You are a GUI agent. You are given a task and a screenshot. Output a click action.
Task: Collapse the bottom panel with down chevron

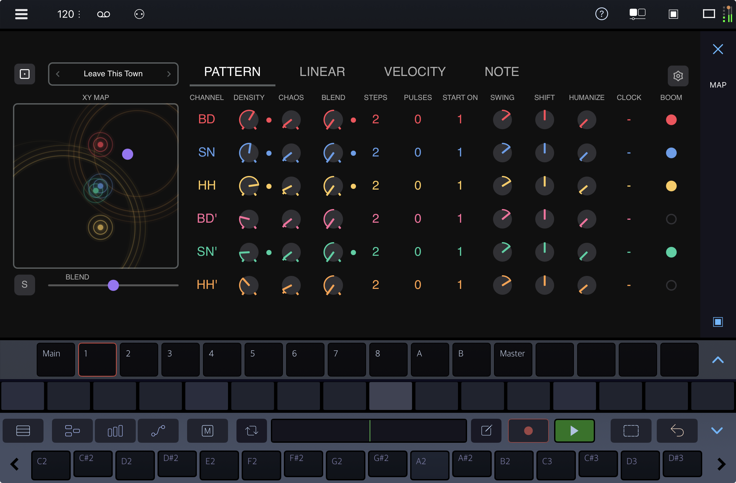pyautogui.click(x=717, y=431)
